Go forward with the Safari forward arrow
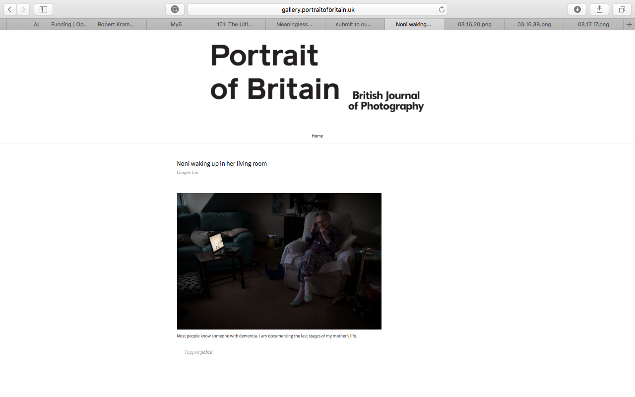The height and width of the screenshot is (397, 635). click(x=23, y=9)
